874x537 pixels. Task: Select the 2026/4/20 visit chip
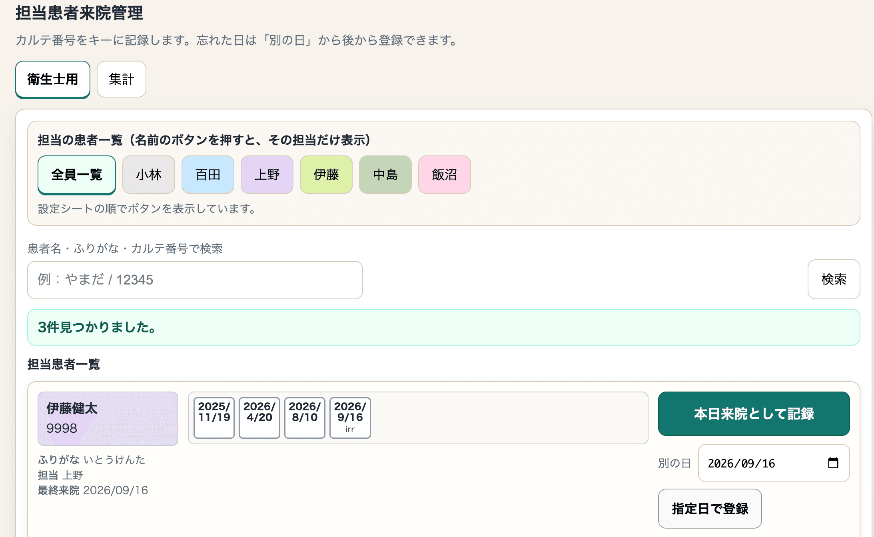click(259, 418)
